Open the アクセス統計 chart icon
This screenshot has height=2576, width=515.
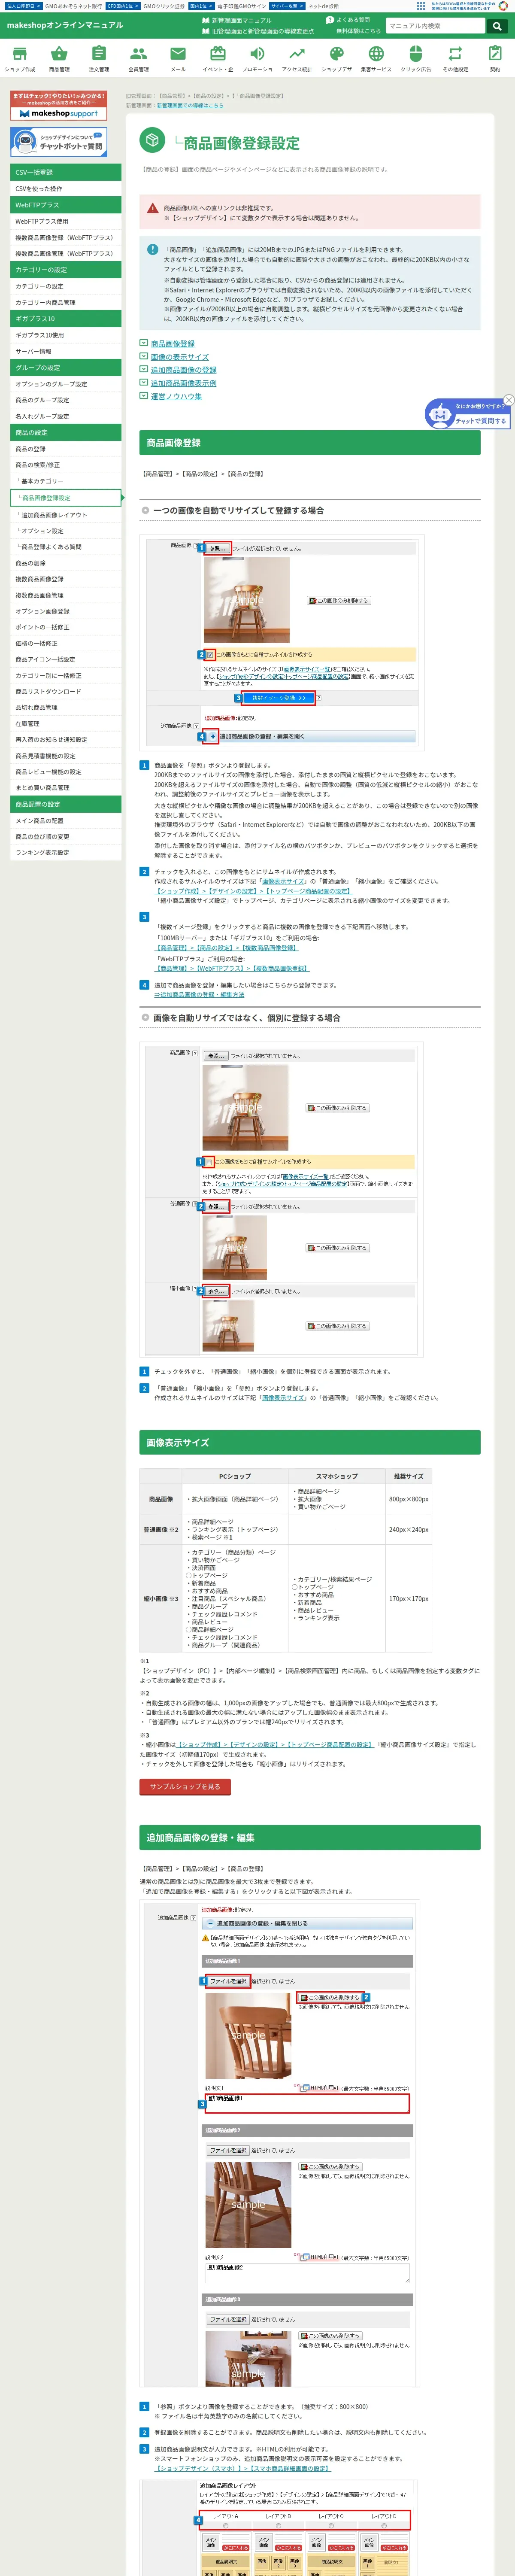click(296, 54)
